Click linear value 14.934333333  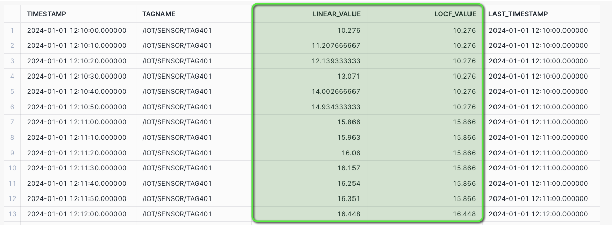[x=335, y=107]
